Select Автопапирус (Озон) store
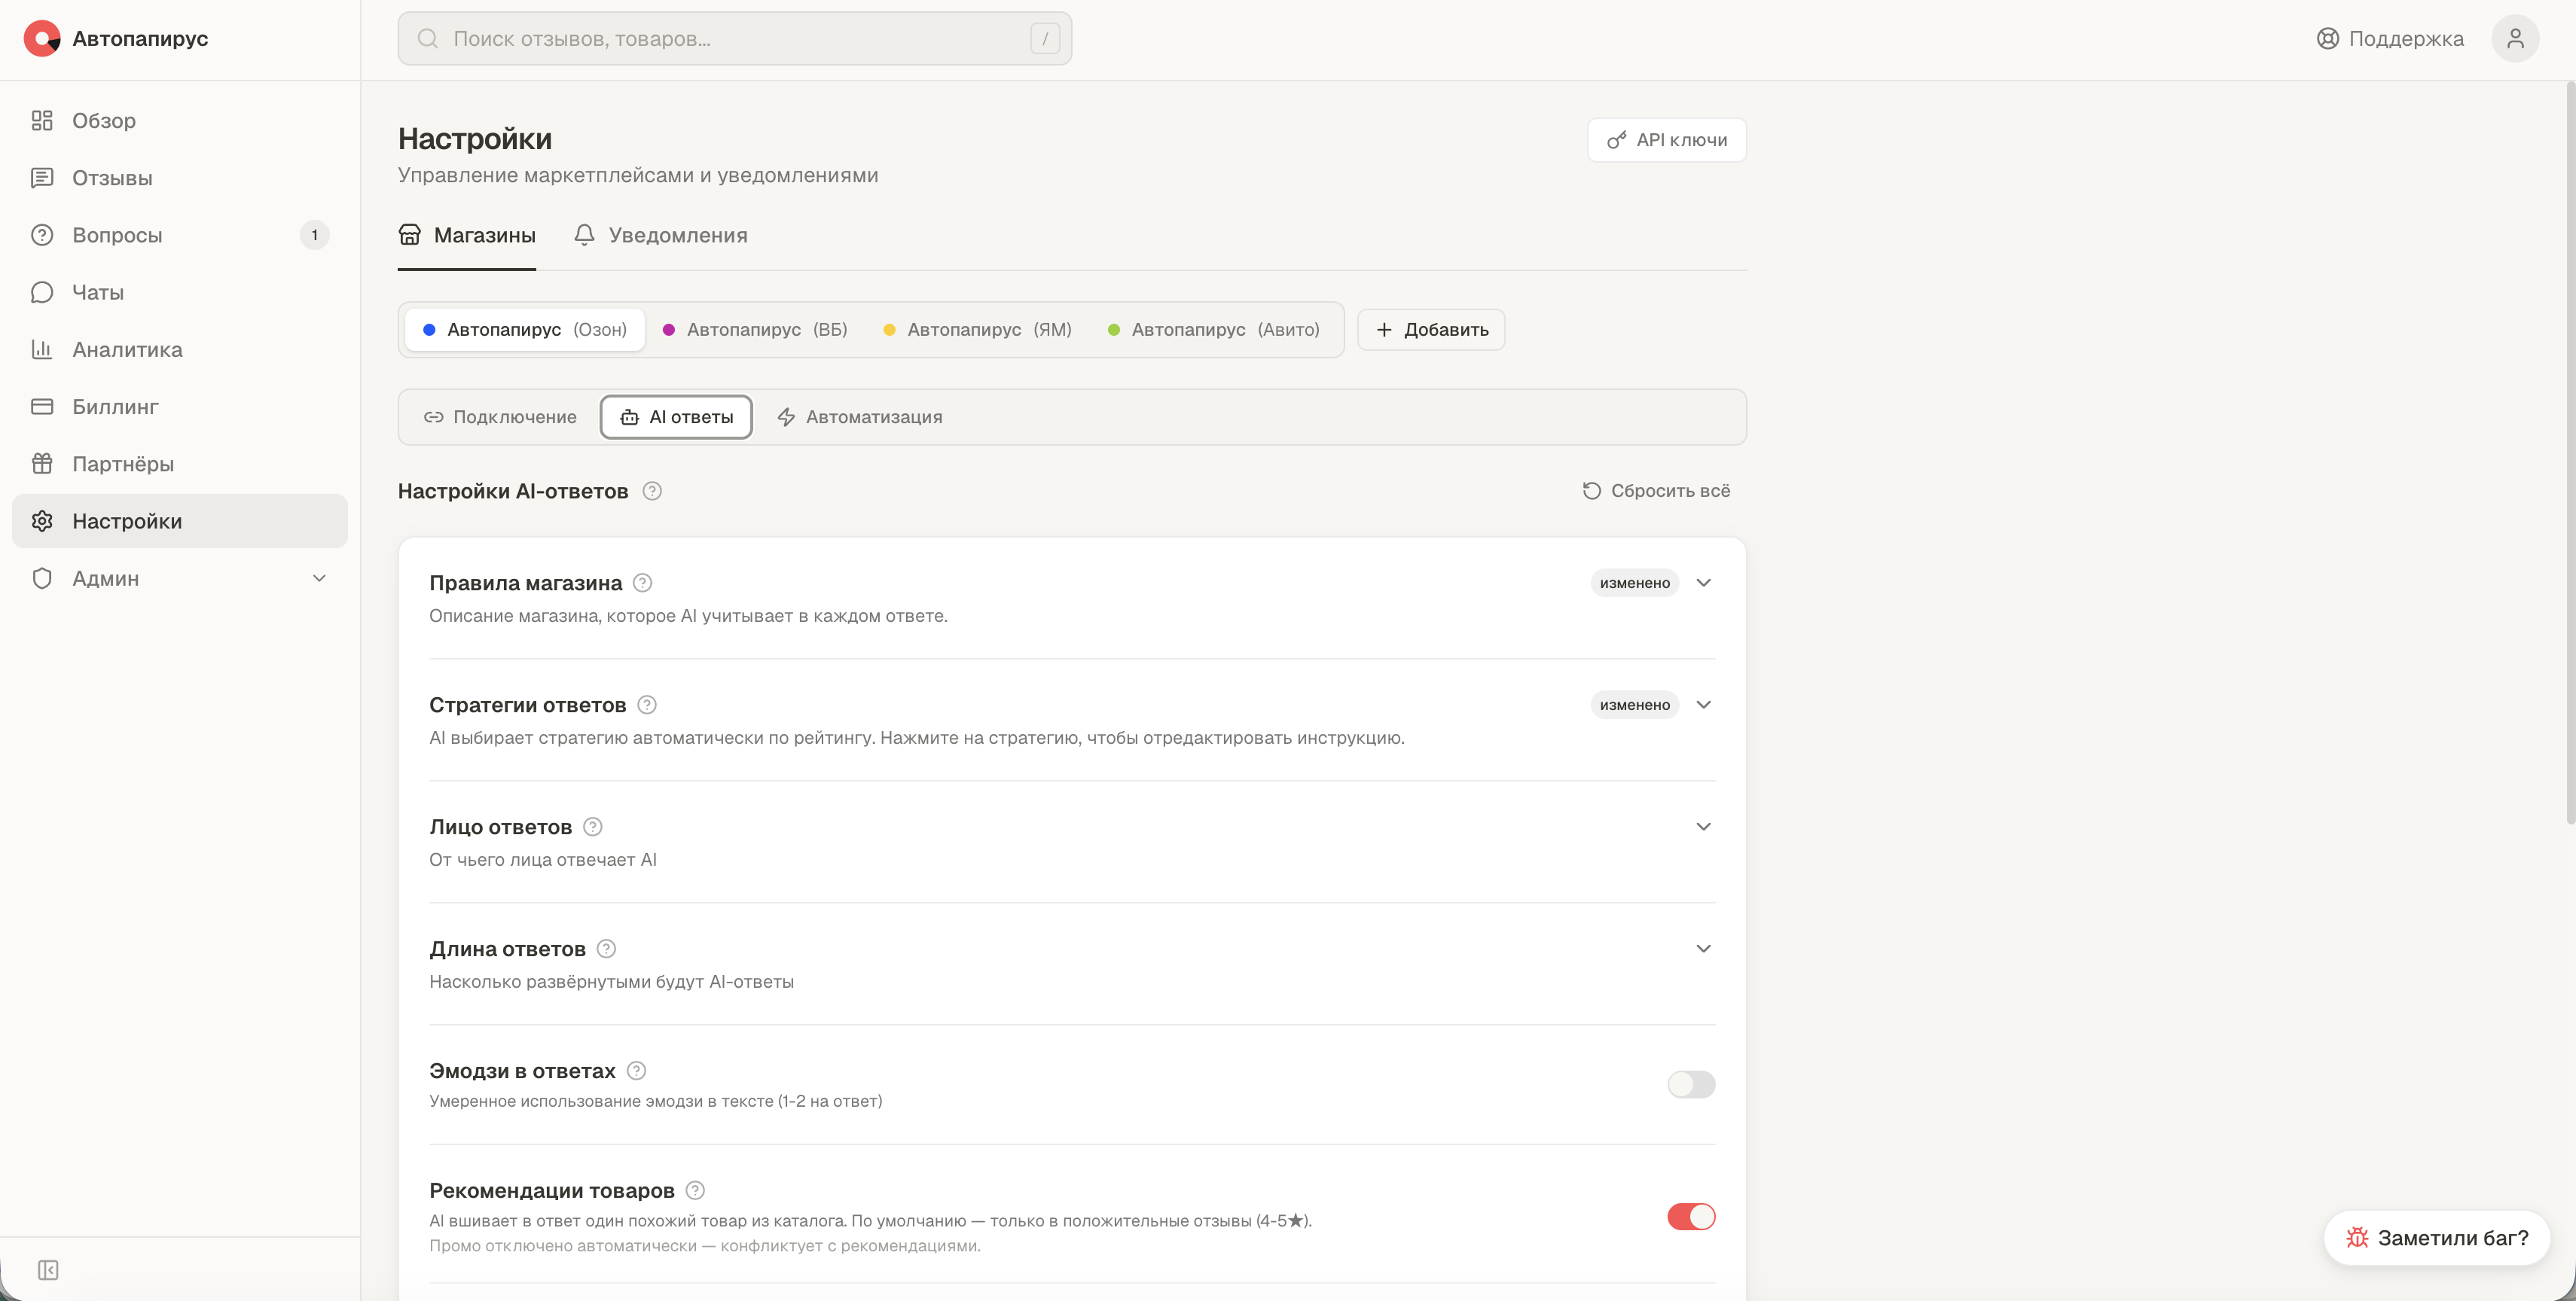 525,330
